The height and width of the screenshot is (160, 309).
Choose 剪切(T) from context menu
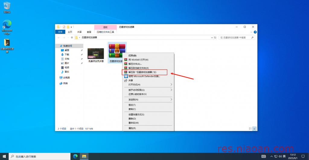[148, 105]
